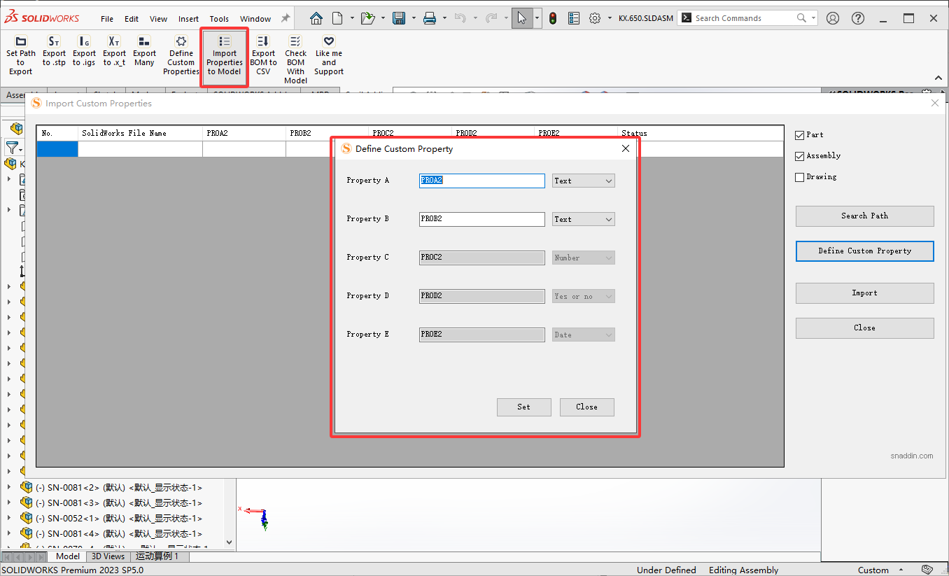
Task: Switch to the Model tab
Action: 68,556
